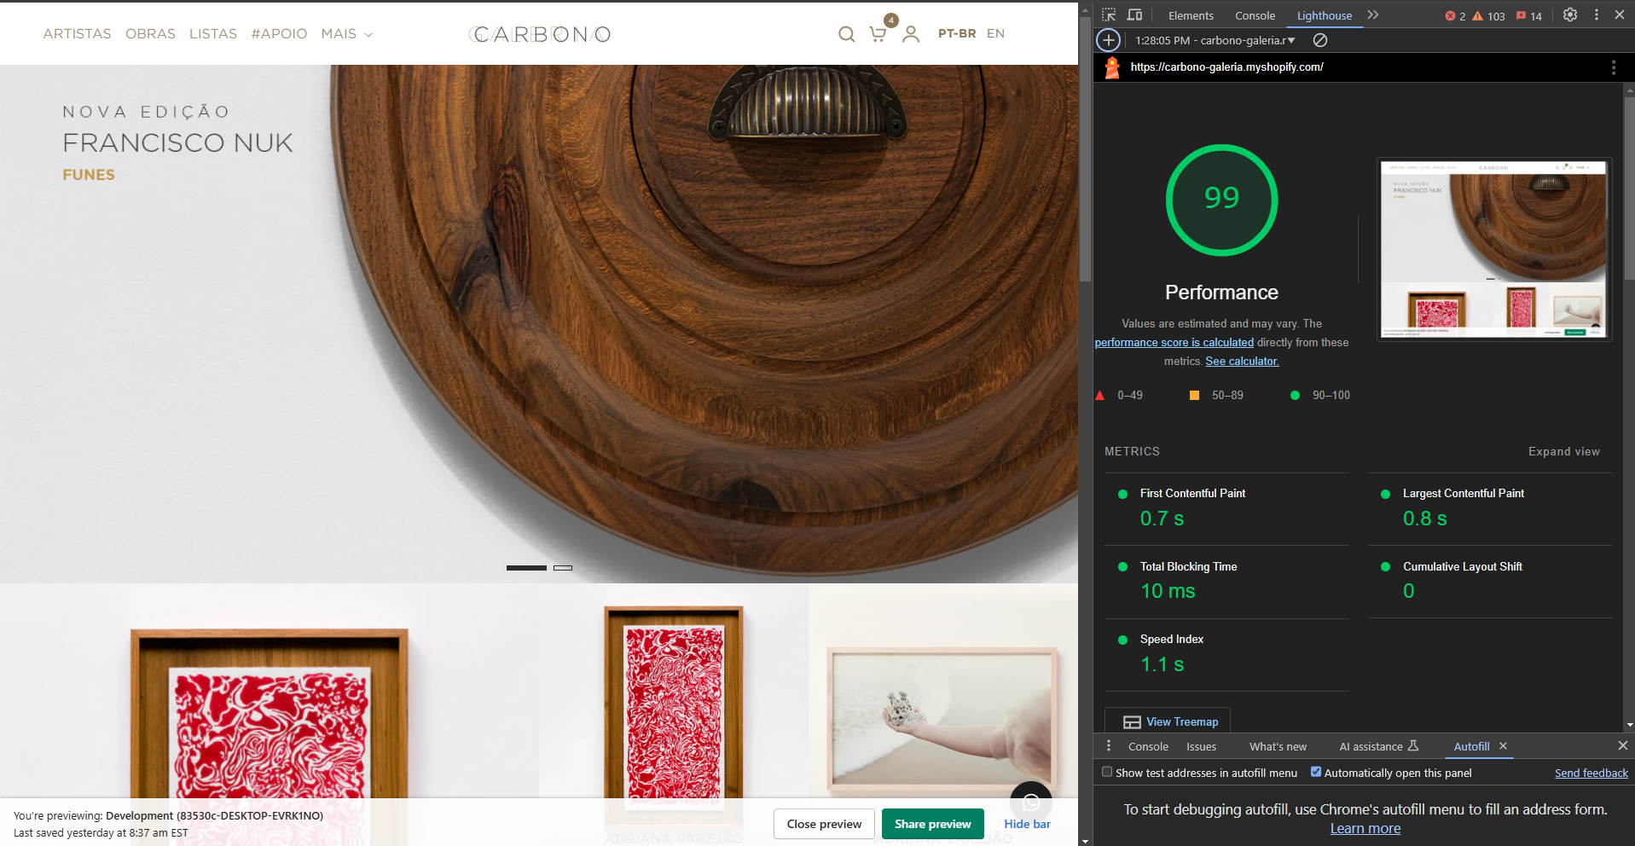The width and height of the screenshot is (1635, 846).
Task: Click the WhatsApp chat floating icon
Action: point(1031,803)
